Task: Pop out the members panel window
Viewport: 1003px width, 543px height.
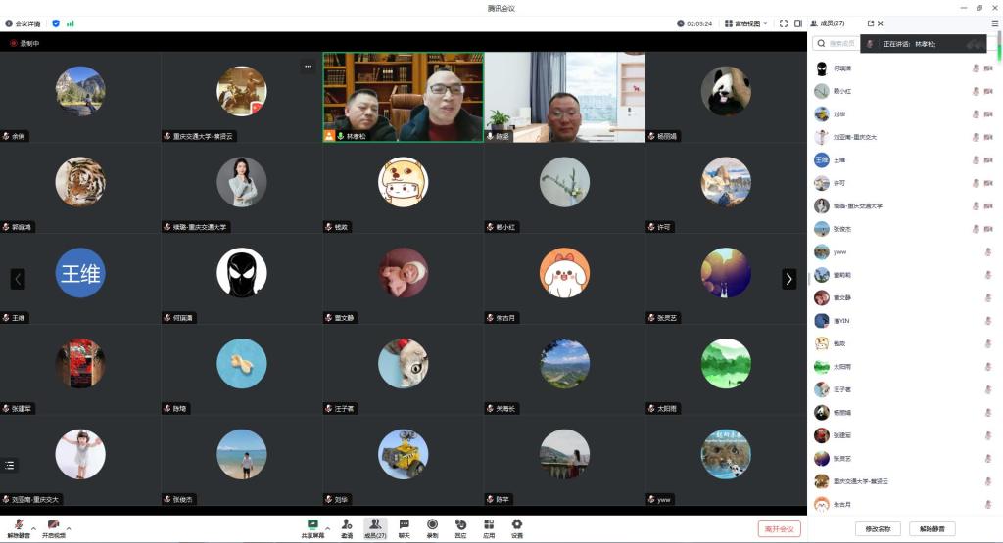Action: pos(870,23)
